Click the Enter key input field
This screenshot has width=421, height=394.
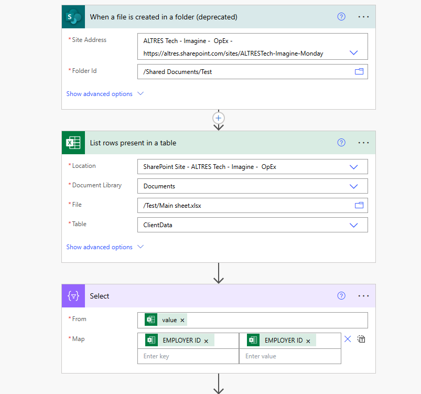(188, 356)
